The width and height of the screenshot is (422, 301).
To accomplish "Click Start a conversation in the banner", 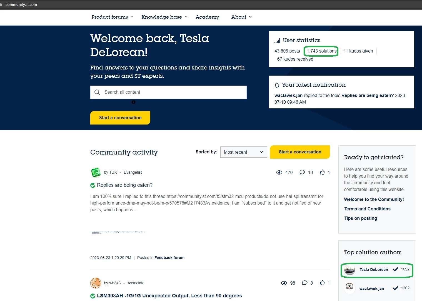I will point(120,118).
